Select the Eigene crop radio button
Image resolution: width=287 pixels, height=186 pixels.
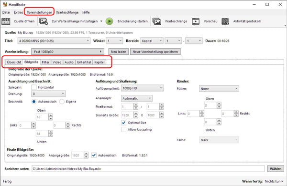pyautogui.click(x=62, y=102)
